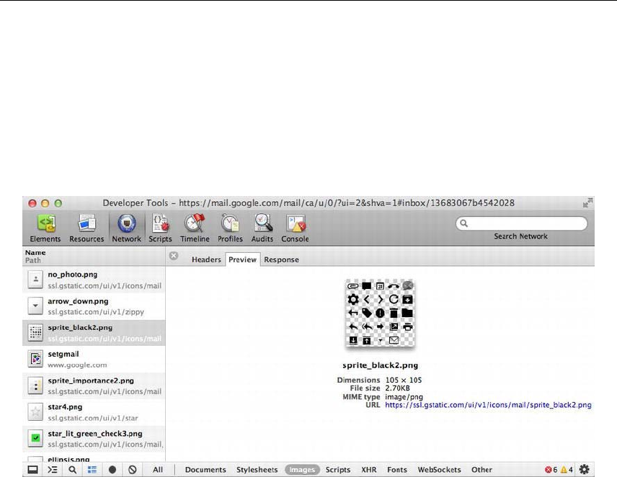
Task: Open the Audits panel
Action: pos(262,228)
